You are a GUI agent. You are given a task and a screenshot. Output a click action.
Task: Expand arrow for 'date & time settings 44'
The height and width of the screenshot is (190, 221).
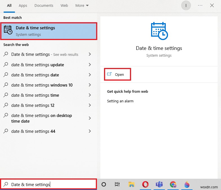point(90,131)
